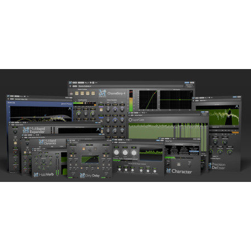Click the MH icon in ChannelStrip top bar
Image resolution: width=251 pixels, height=251 pixels.
[x=70, y=83]
